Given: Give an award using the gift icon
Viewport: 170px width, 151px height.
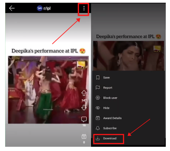Looking at the screenshot, I should (84, 136).
